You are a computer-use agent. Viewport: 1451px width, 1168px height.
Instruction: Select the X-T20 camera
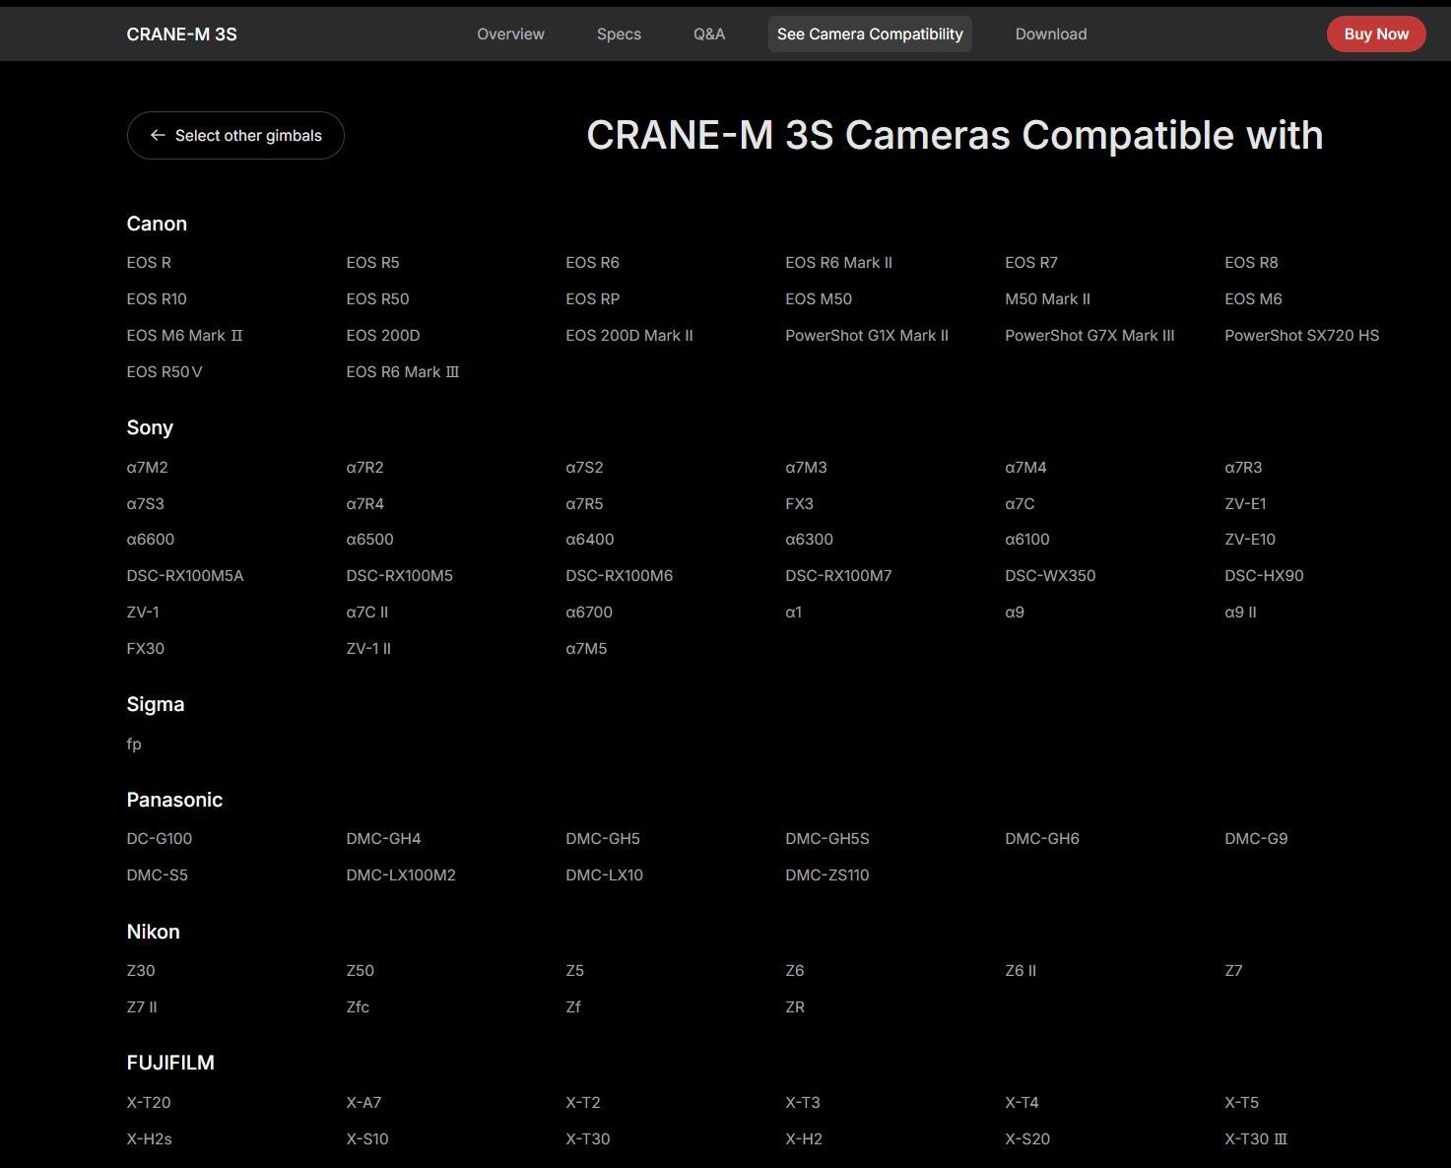tap(148, 1102)
